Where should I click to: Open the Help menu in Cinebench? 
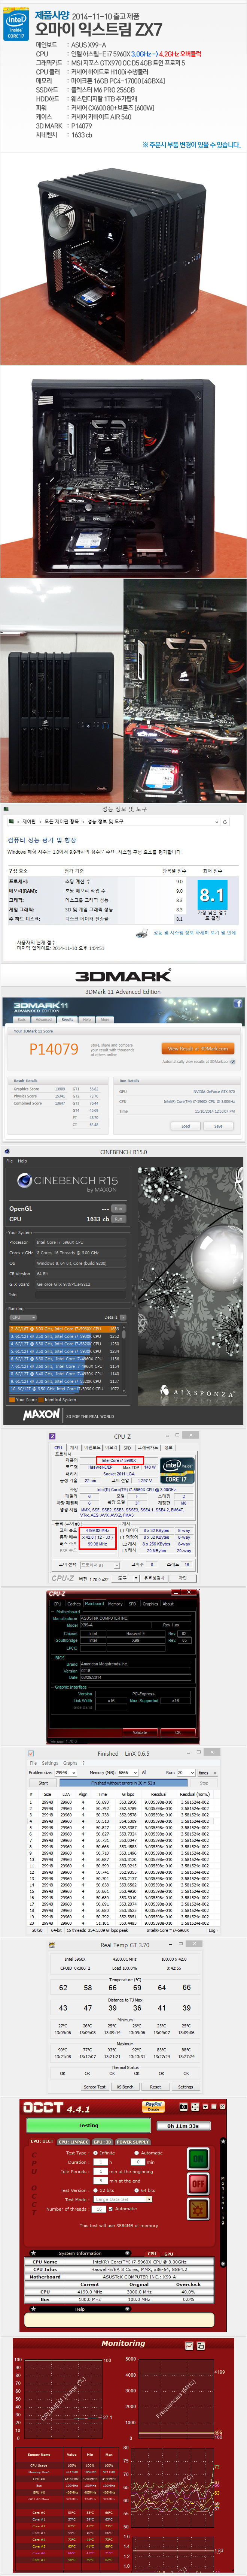(22, 1161)
